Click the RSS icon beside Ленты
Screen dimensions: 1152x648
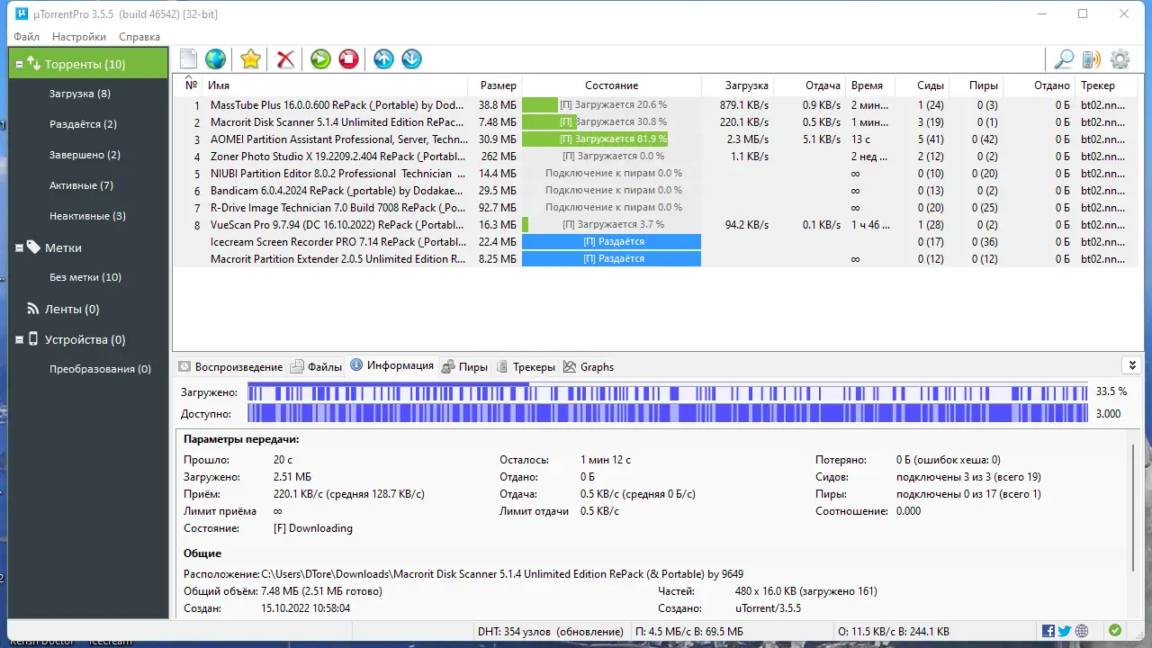(x=34, y=309)
